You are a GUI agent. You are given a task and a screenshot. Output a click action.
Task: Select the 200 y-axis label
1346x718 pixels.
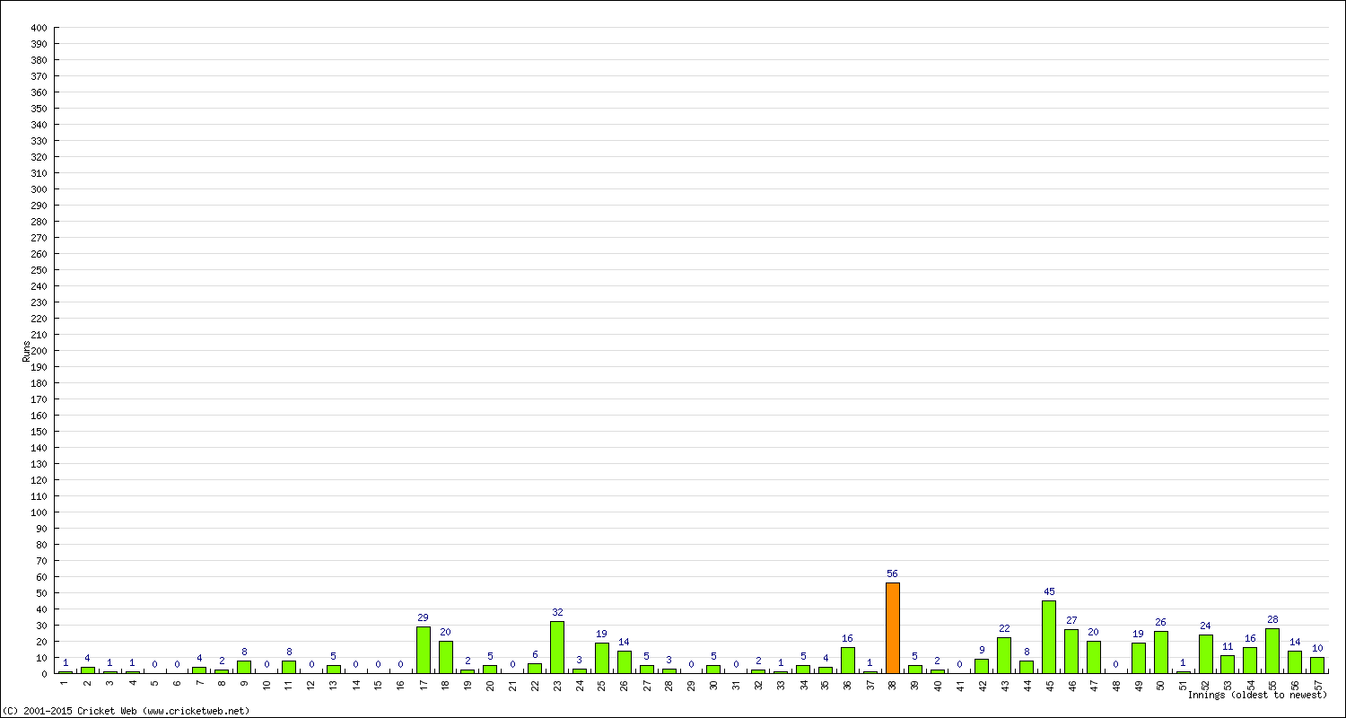tap(38, 351)
